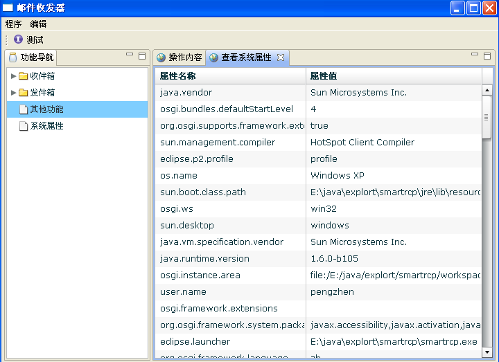The height and width of the screenshot is (362, 499).
Task: Select the osgi.instance.area property
Action: [x=200, y=275]
